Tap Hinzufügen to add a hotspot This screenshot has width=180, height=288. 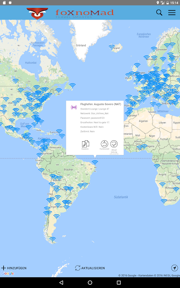tap(14, 268)
